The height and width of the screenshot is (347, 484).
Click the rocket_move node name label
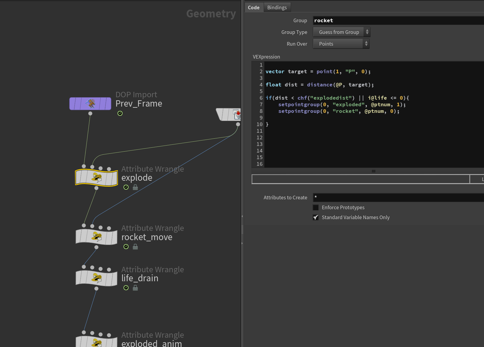point(147,237)
